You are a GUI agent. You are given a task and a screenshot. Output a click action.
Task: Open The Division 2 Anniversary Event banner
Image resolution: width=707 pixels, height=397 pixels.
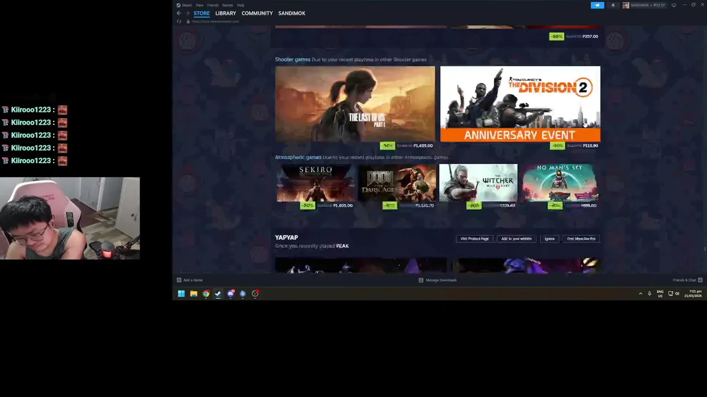pyautogui.click(x=520, y=104)
